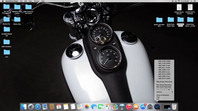
Task: Open Contacts brown book icon in dock
Action: tap(52, 107)
